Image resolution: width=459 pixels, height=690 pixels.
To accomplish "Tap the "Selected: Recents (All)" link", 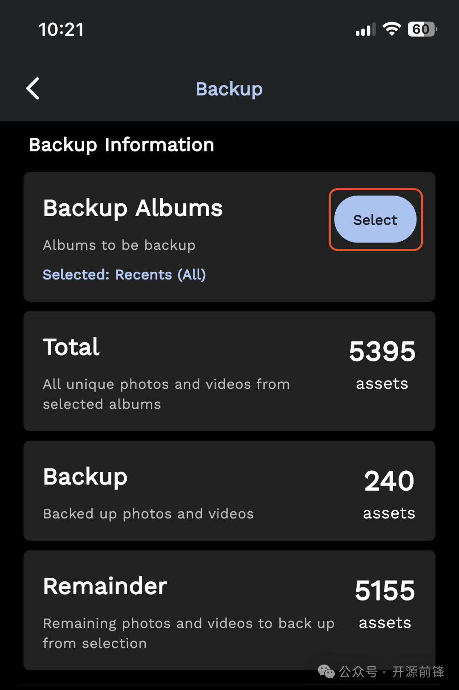I will [x=124, y=275].
